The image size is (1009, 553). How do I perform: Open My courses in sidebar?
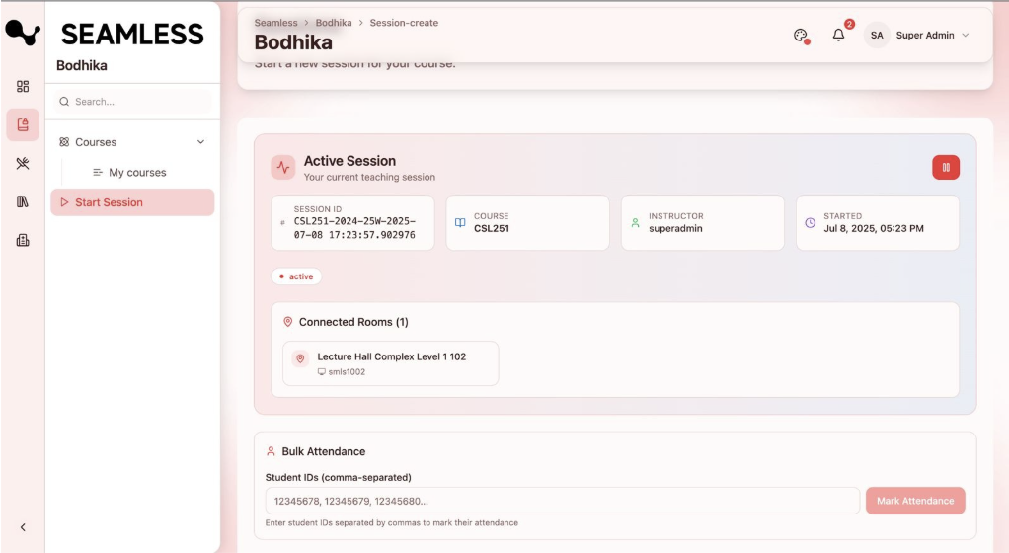(137, 172)
